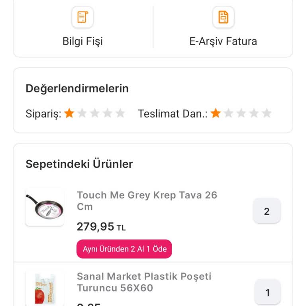Screen dimensions: 306x306
Task: Open Sanal Market Plastik Poşeti Turuncu title
Action: (144, 282)
